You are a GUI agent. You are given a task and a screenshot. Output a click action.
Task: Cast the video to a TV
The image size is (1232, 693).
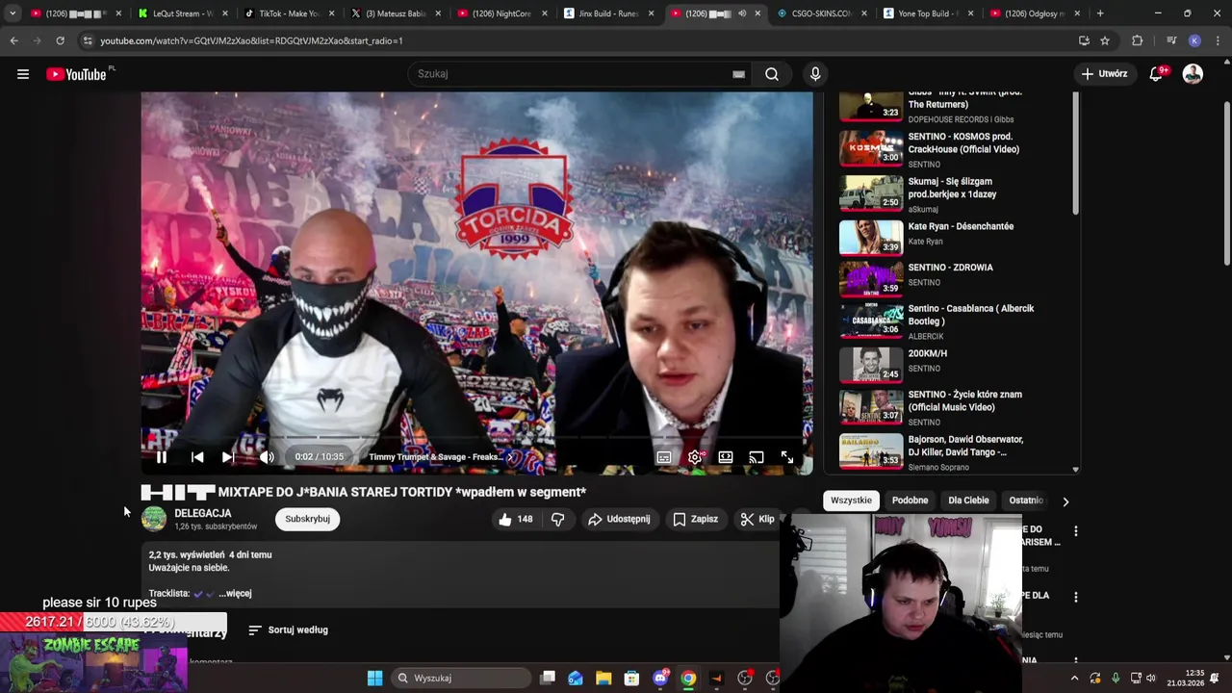point(757,457)
